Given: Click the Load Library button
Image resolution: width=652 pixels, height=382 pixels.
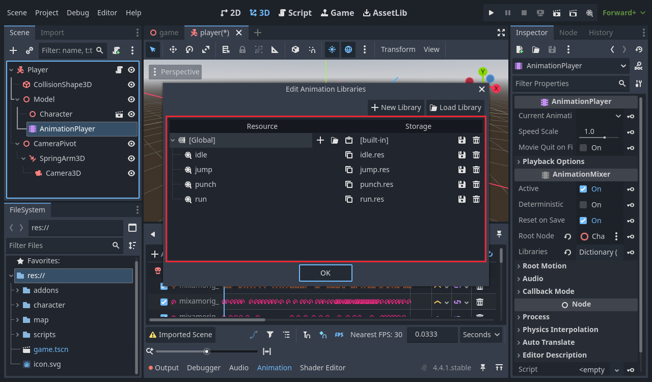Looking at the screenshot, I should (x=455, y=107).
